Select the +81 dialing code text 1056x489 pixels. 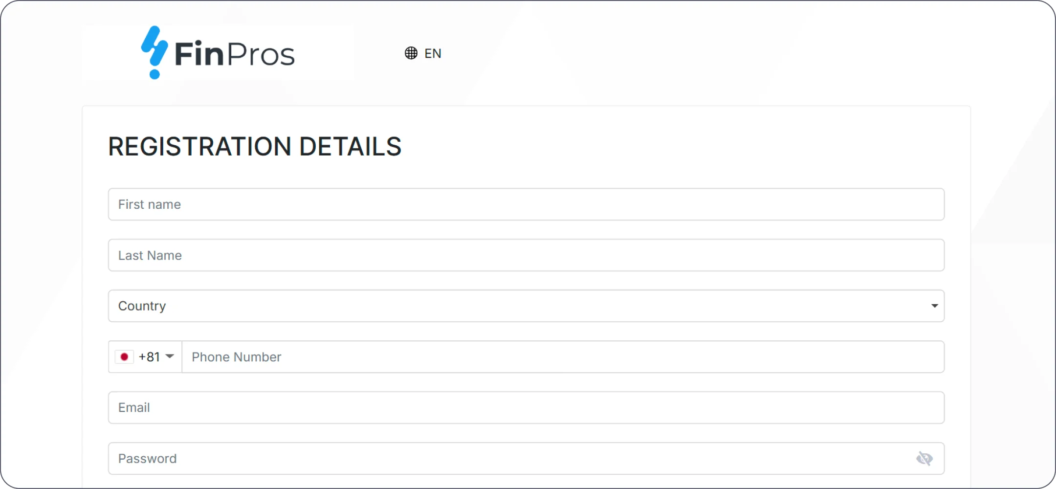click(149, 357)
